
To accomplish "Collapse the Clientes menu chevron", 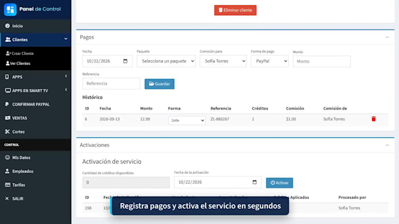I will pyautogui.click(x=66, y=39).
